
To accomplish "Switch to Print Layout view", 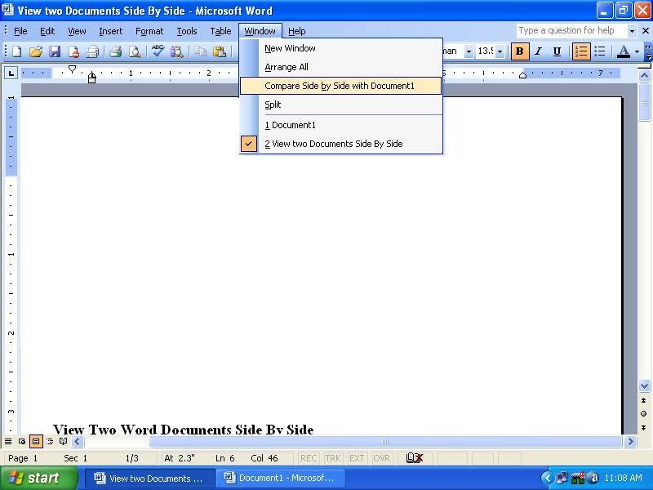I will (x=34, y=442).
